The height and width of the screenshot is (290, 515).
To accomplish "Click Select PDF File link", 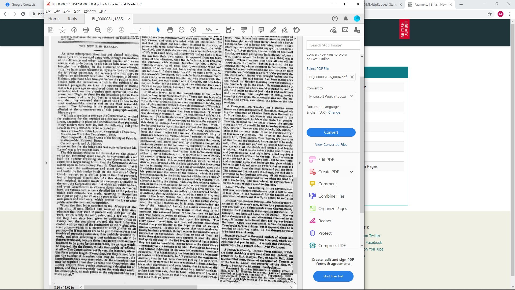I will point(318,68).
